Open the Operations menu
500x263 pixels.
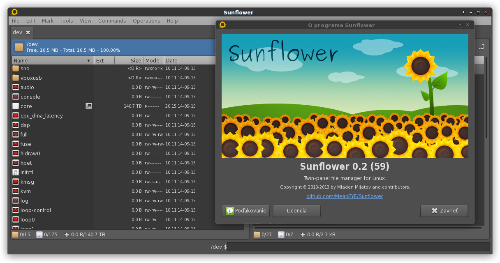point(146,21)
